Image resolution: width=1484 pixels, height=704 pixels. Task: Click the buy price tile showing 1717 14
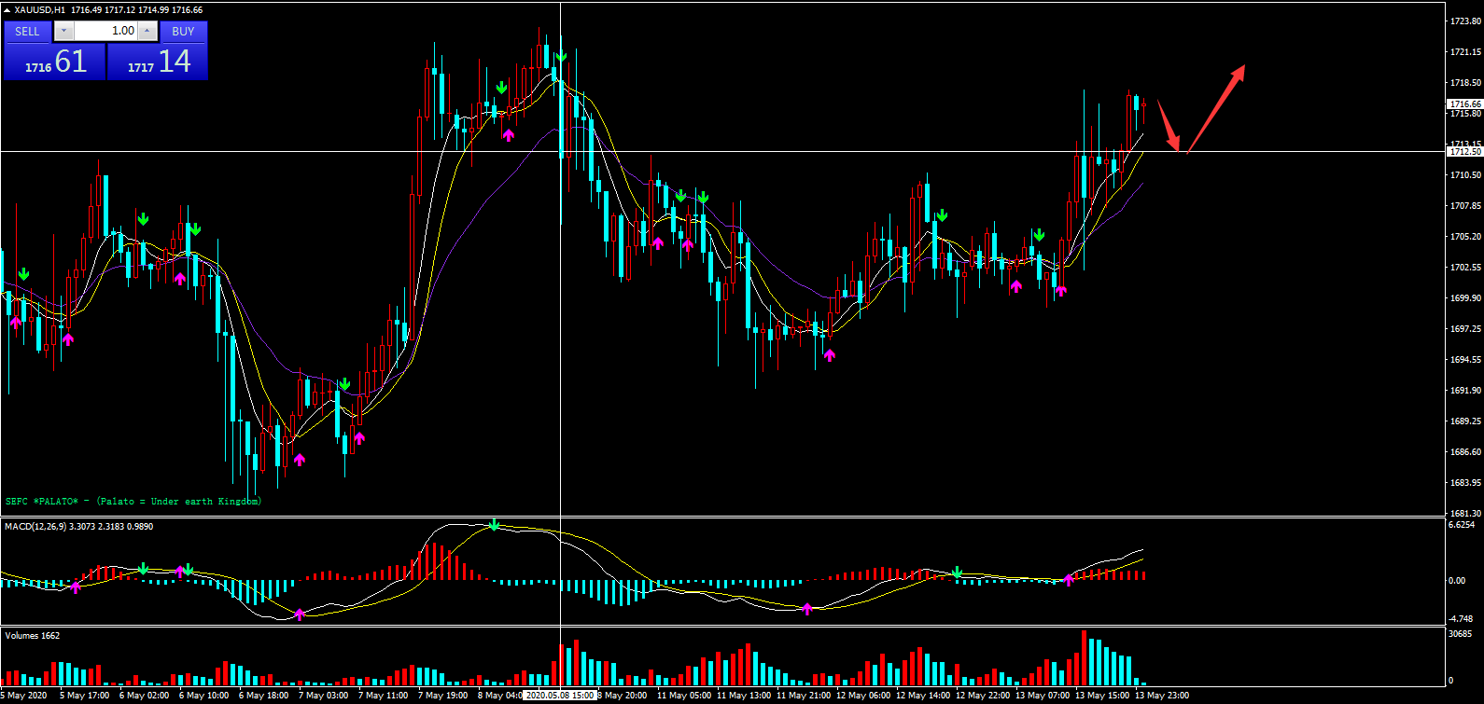[x=158, y=62]
